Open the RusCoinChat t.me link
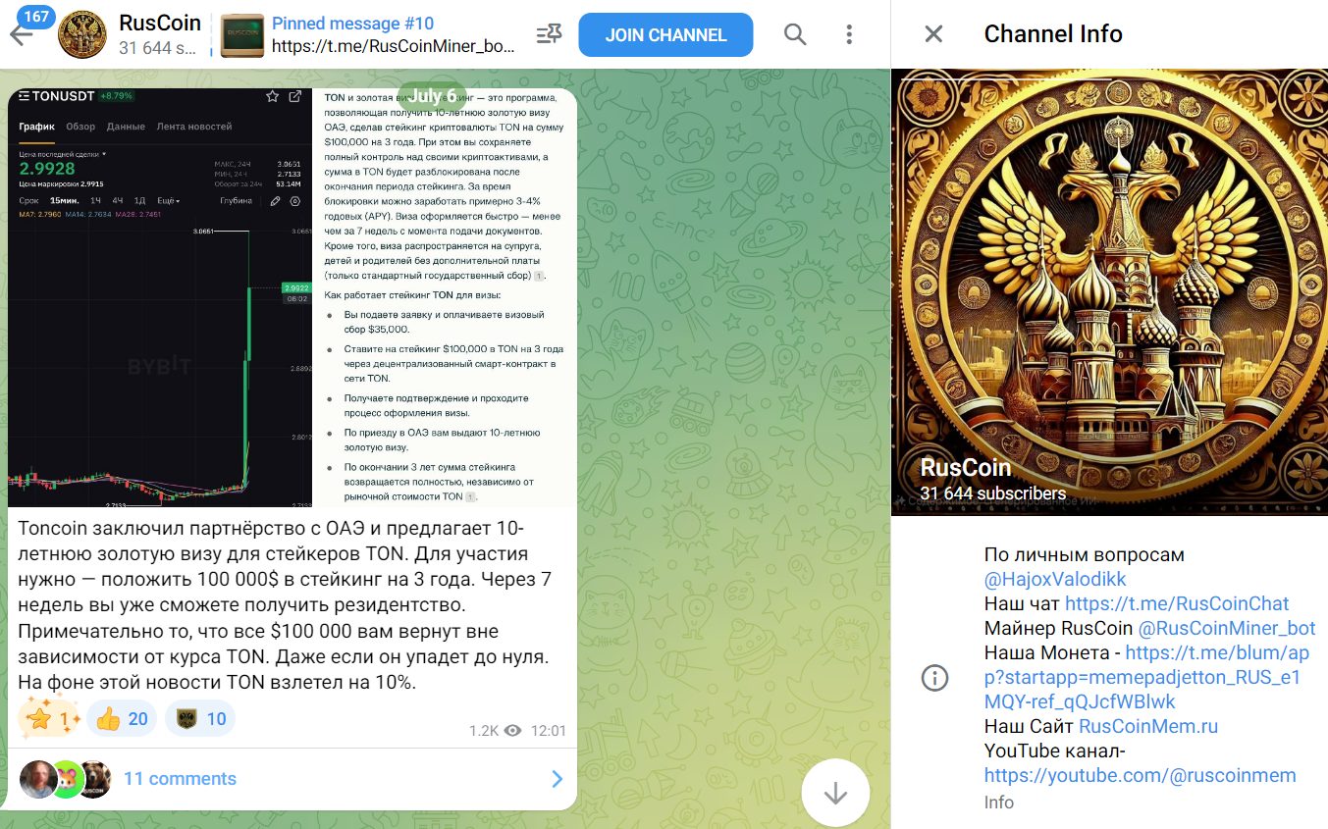This screenshot has width=1328, height=829. click(1177, 603)
